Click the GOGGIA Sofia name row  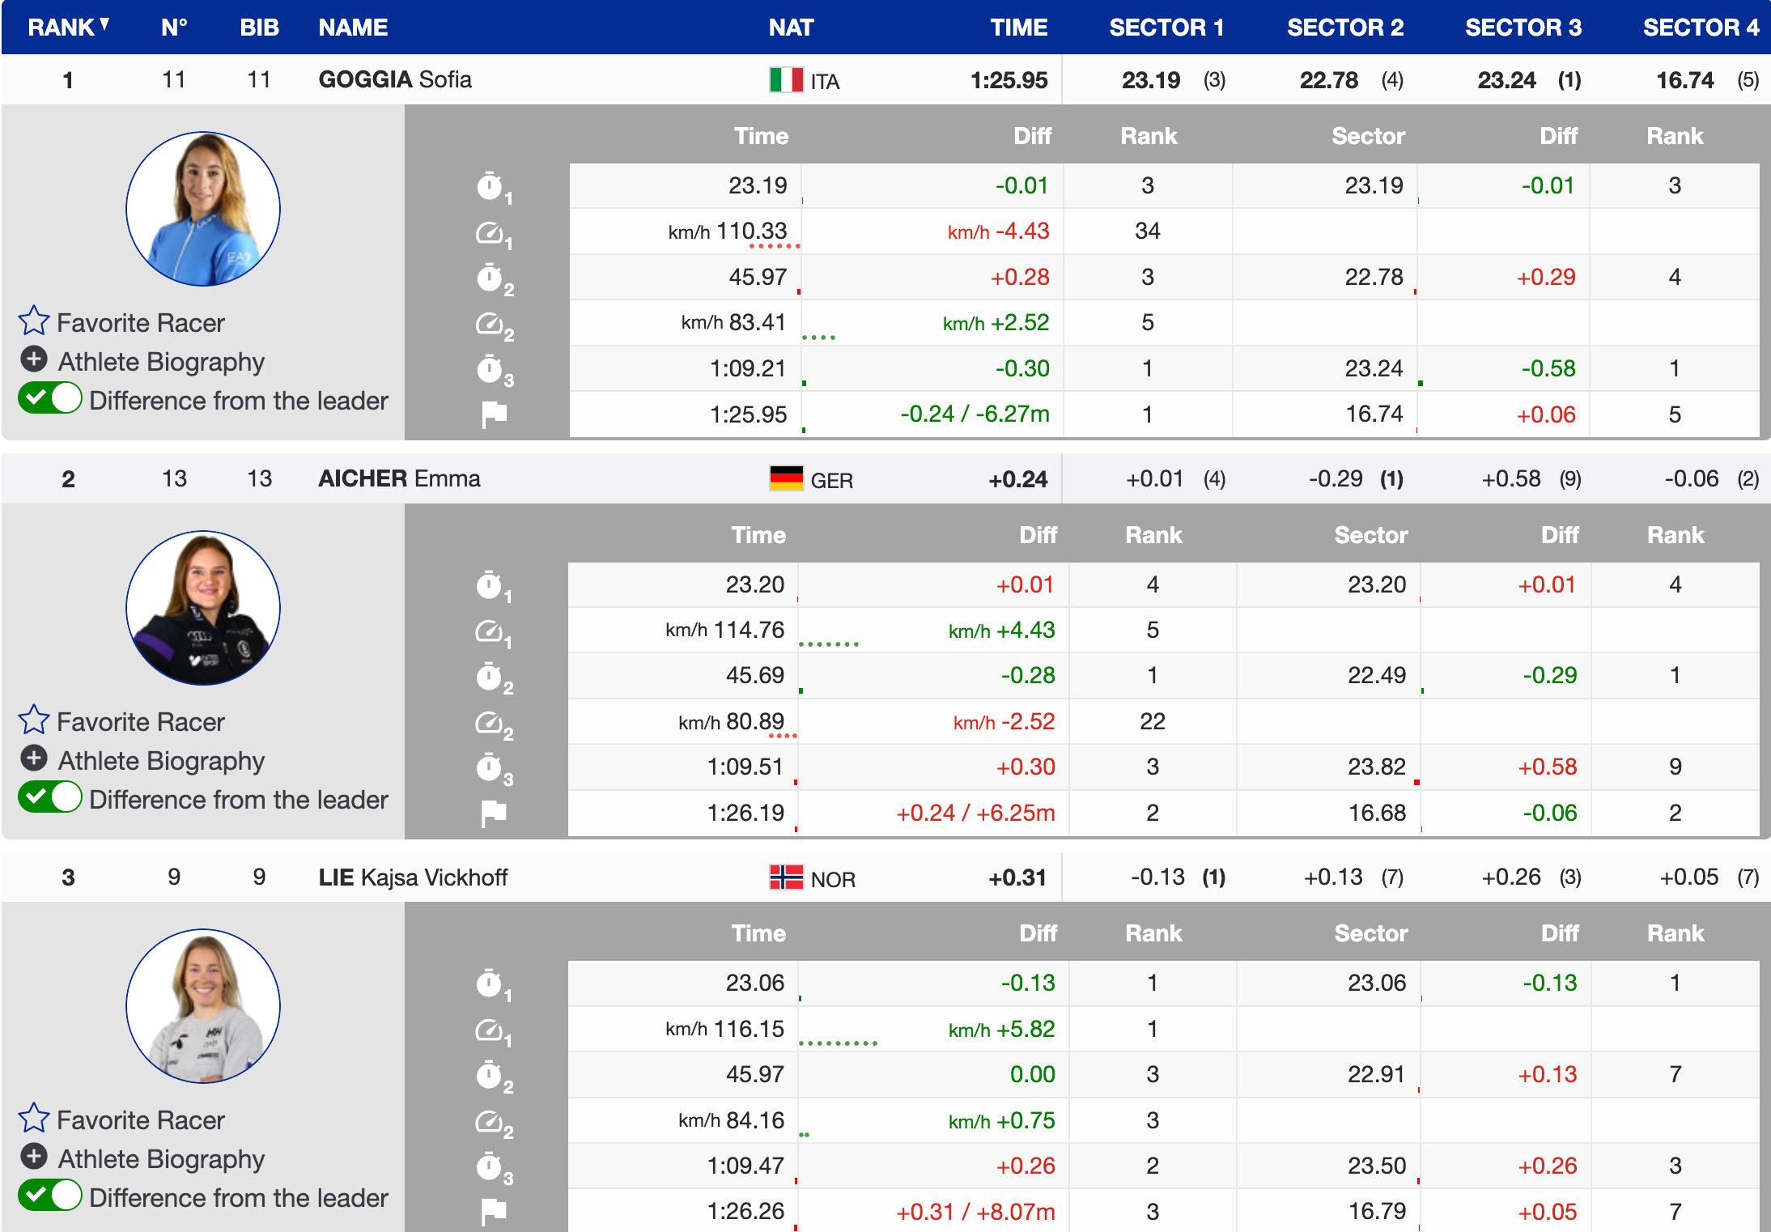tap(395, 79)
